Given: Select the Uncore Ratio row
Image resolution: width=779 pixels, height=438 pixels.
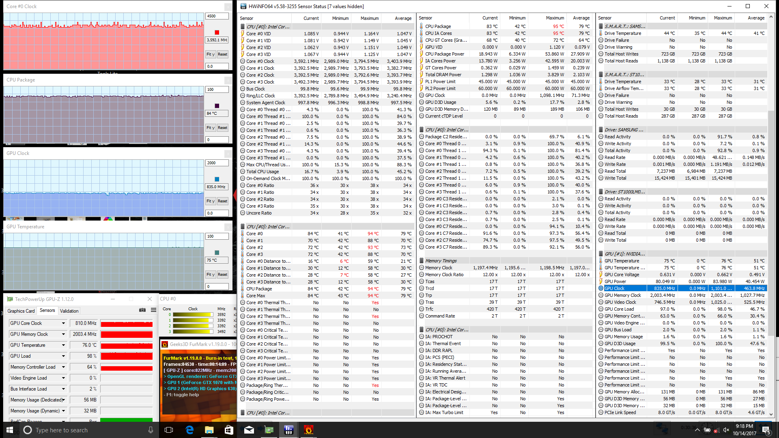Looking at the screenshot, I should pos(327,213).
